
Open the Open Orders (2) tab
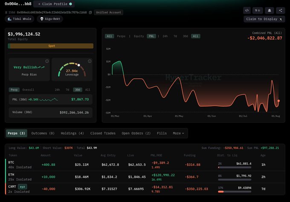(x=136, y=133)
